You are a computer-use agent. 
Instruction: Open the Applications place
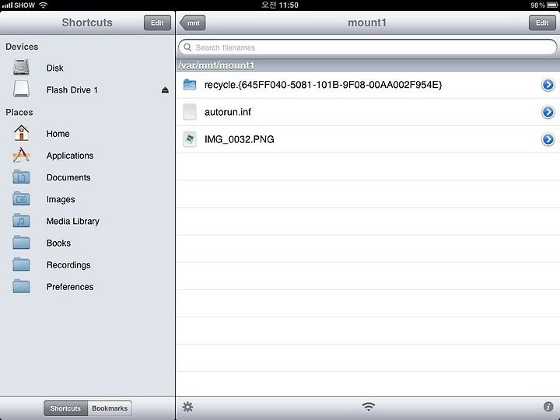[87, 156]
